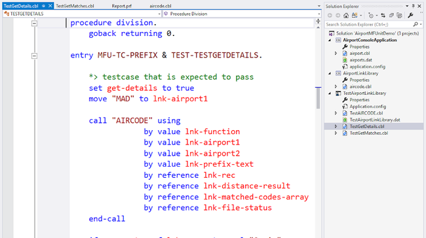Open Properties under TestAirportLinkLibrary
The width and height of the screenshot is (426, 238).
pos(359,100)
